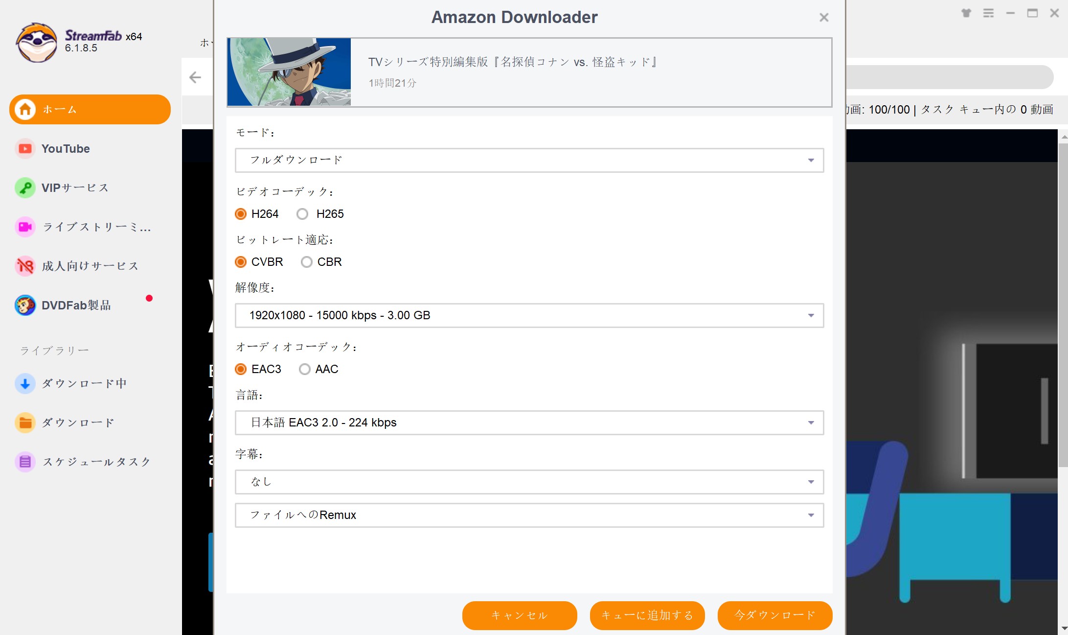Click the DVDFab products icon

(x=25, y=305)
